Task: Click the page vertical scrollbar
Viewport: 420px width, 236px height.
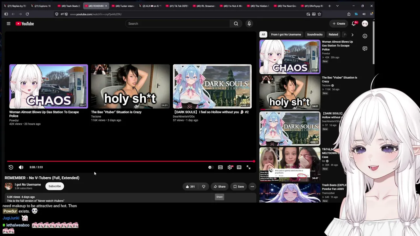Action: pos(373,43)
